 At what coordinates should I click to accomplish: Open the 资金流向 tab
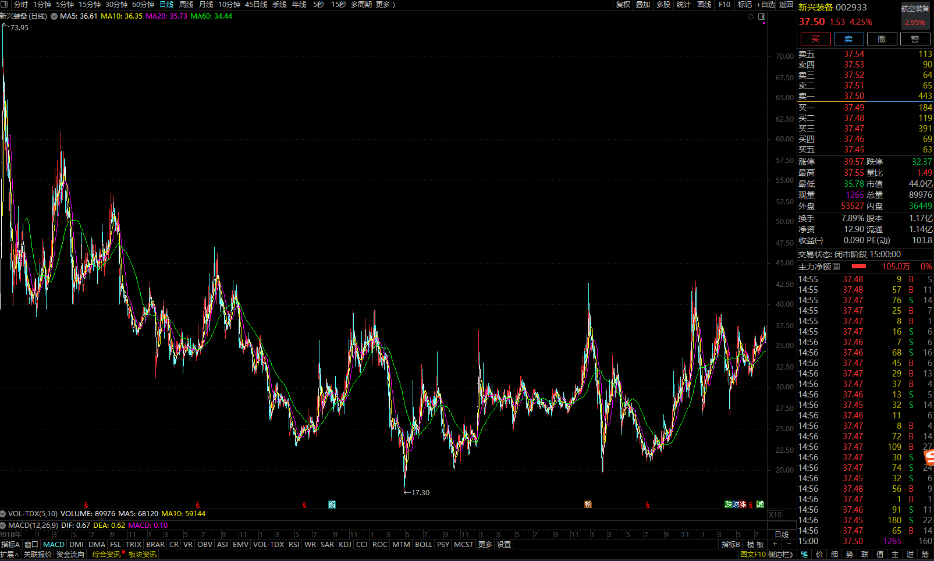(70, 555)
